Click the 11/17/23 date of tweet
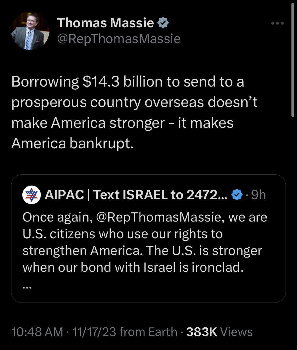The height and width of the screenshot is (350, 297). pos(94,332)
